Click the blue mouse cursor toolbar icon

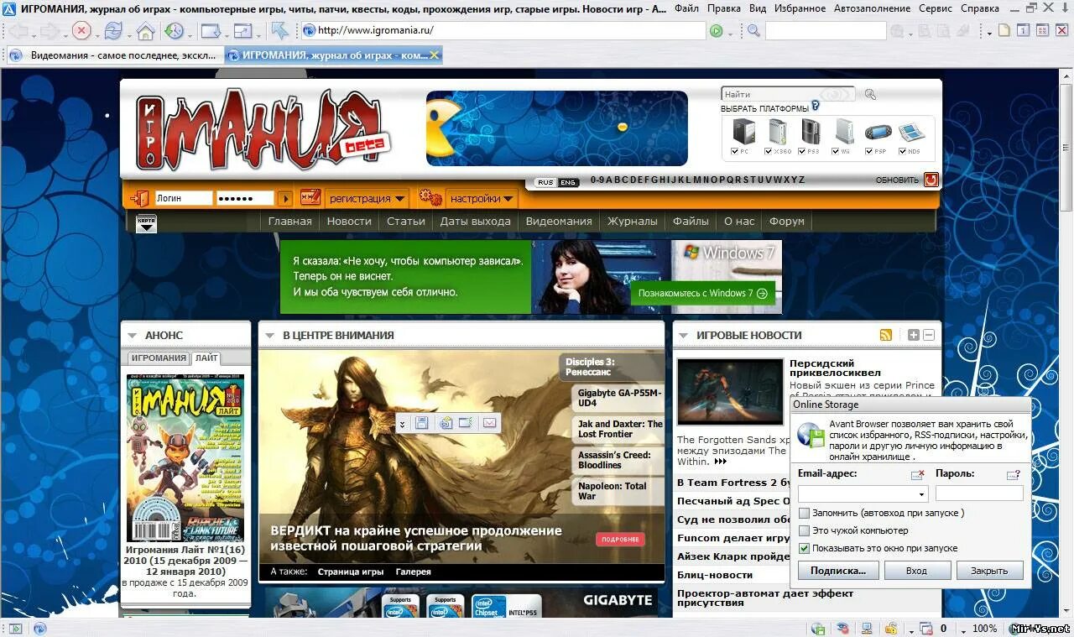click(x=279, y=31)
